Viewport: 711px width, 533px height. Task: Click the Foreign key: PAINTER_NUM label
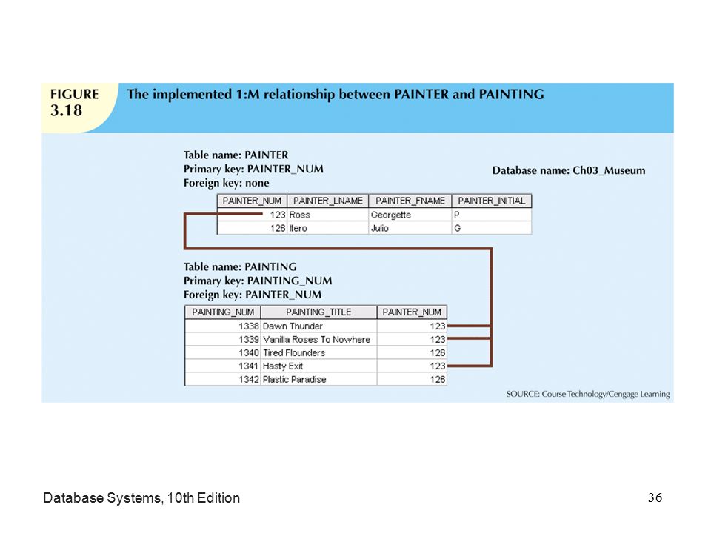coord(253,295)
